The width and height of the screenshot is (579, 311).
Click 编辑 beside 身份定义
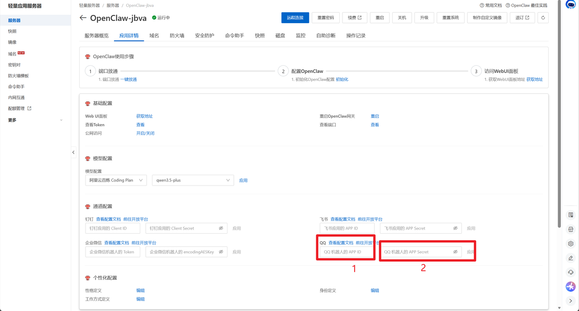click(x=375, y=290)
